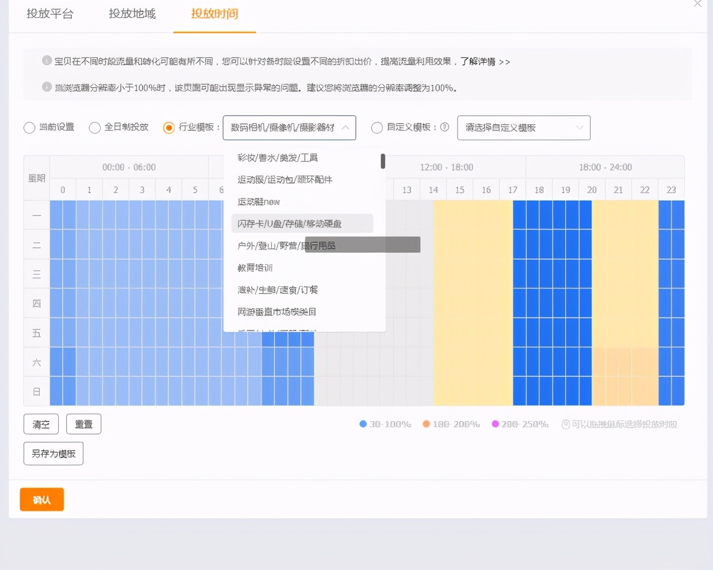Click the orange 确认 confirm button
This screenshot has width=713, height=570.
41,499
